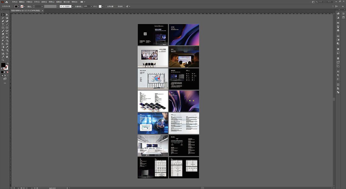Close the 智慧光影屏.ai tab

coord(42,11)
